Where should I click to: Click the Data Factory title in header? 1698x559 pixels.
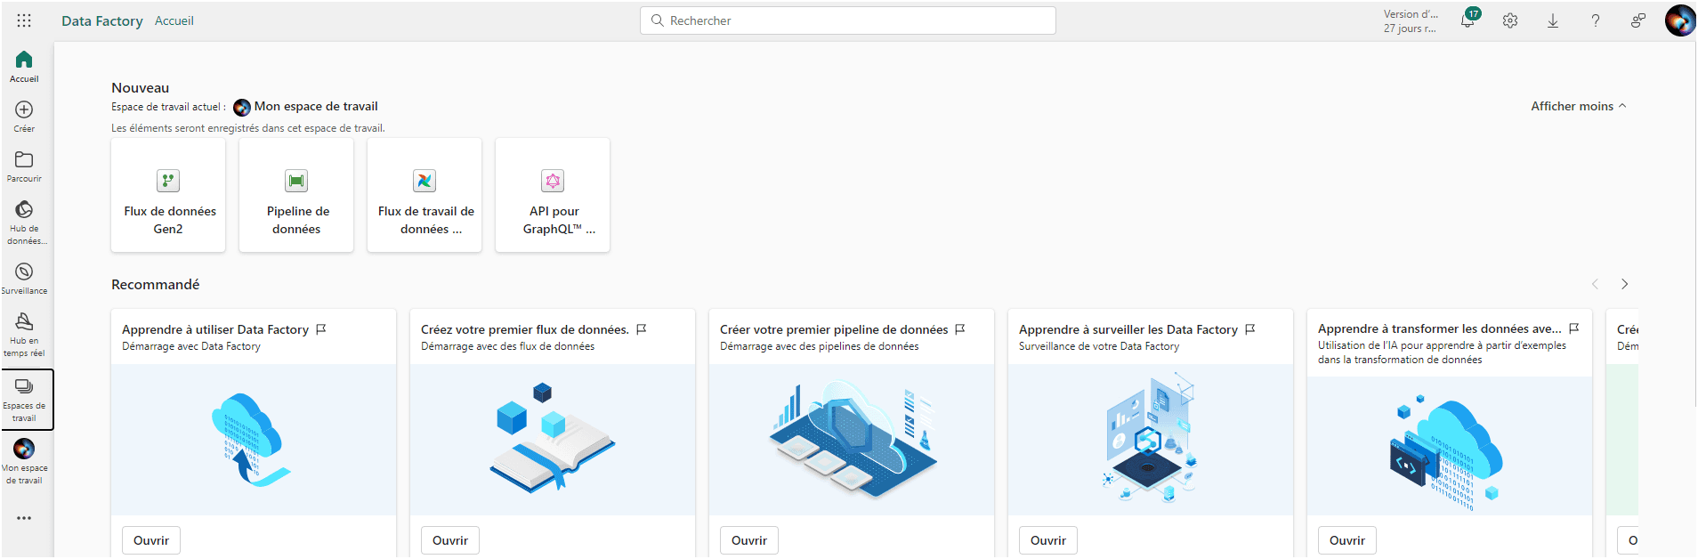(x=102, y=20)
